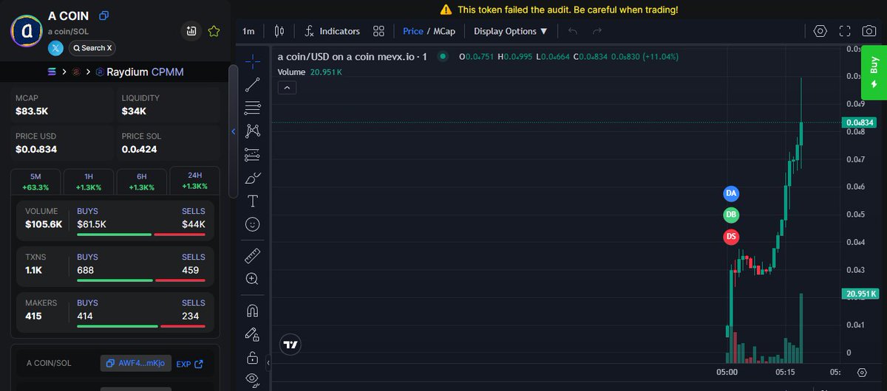Click the MCAP value $83.5K
The image size is (887, 391).
[32, 111]
